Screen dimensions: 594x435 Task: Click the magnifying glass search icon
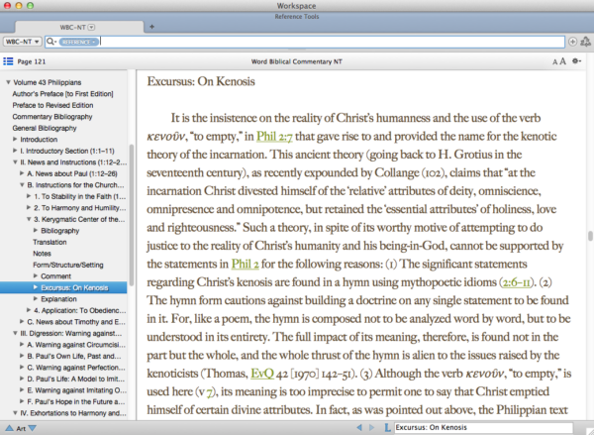[x=49, y=42]
